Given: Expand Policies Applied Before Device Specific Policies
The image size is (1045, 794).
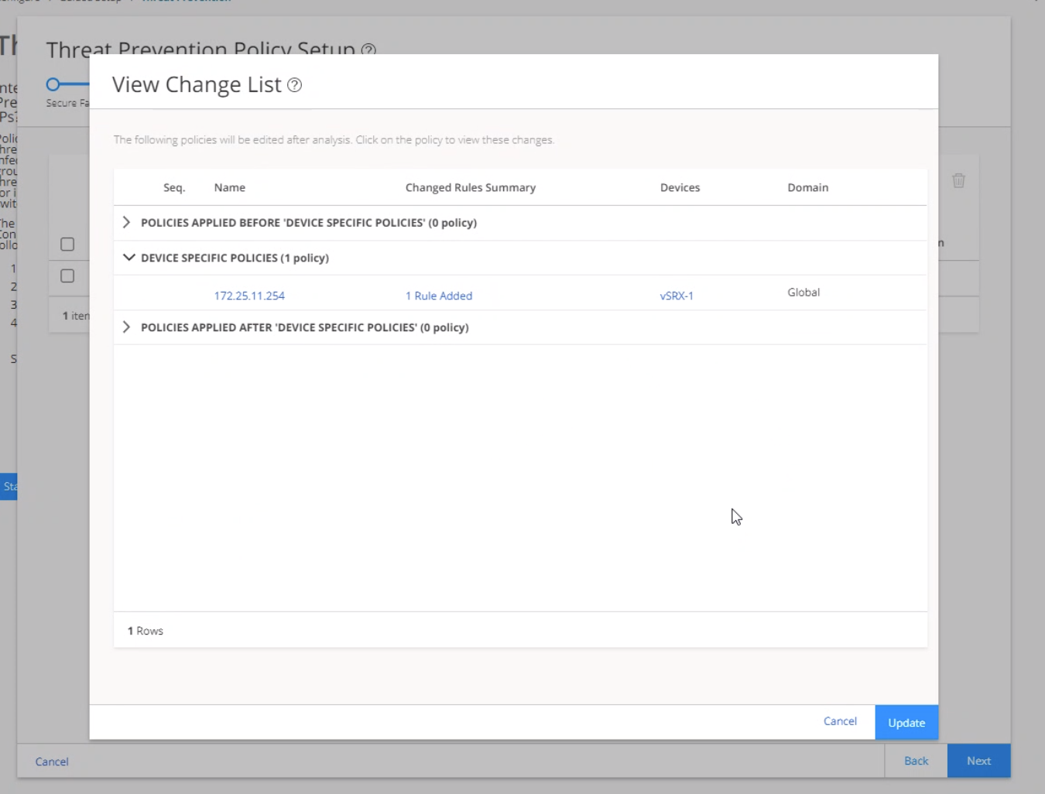Looking at the screenshot, I should [126, 222].
